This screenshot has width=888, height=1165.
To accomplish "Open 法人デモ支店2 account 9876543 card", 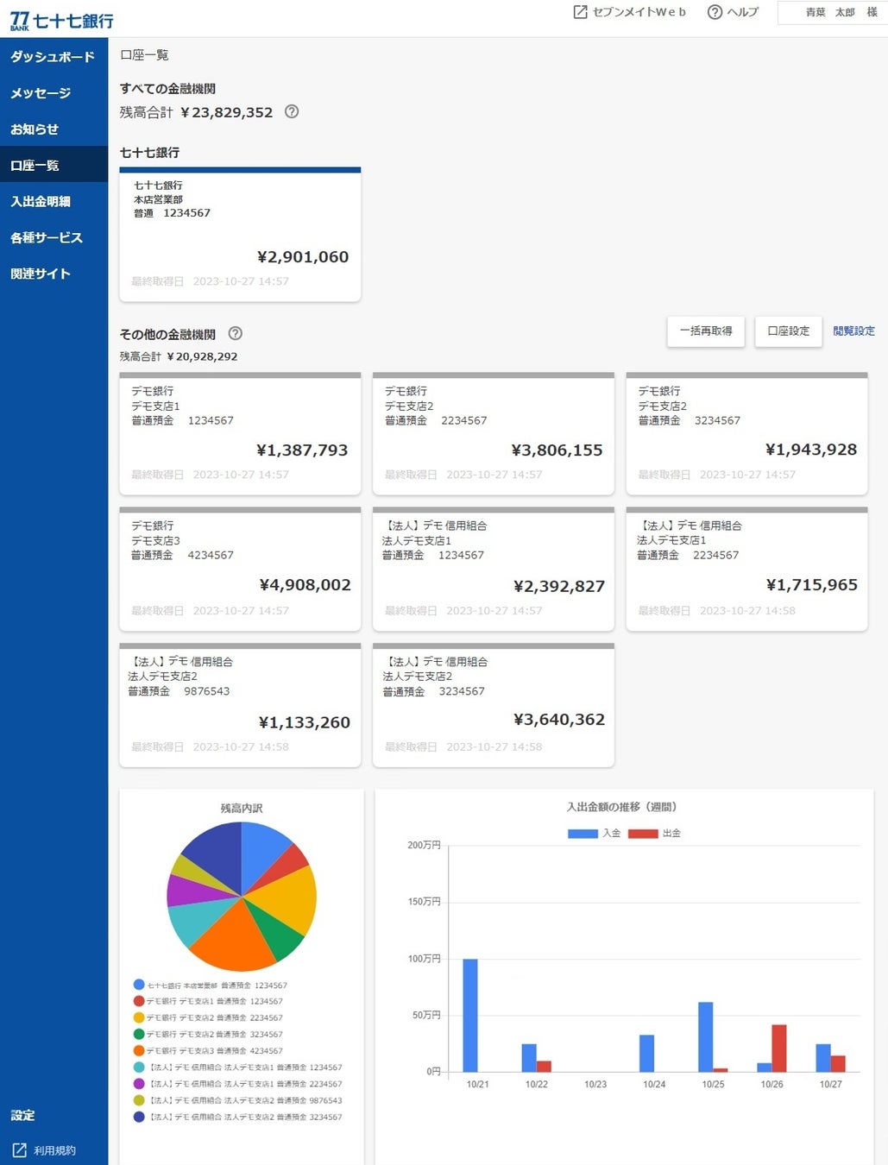I will pos(240,705).
